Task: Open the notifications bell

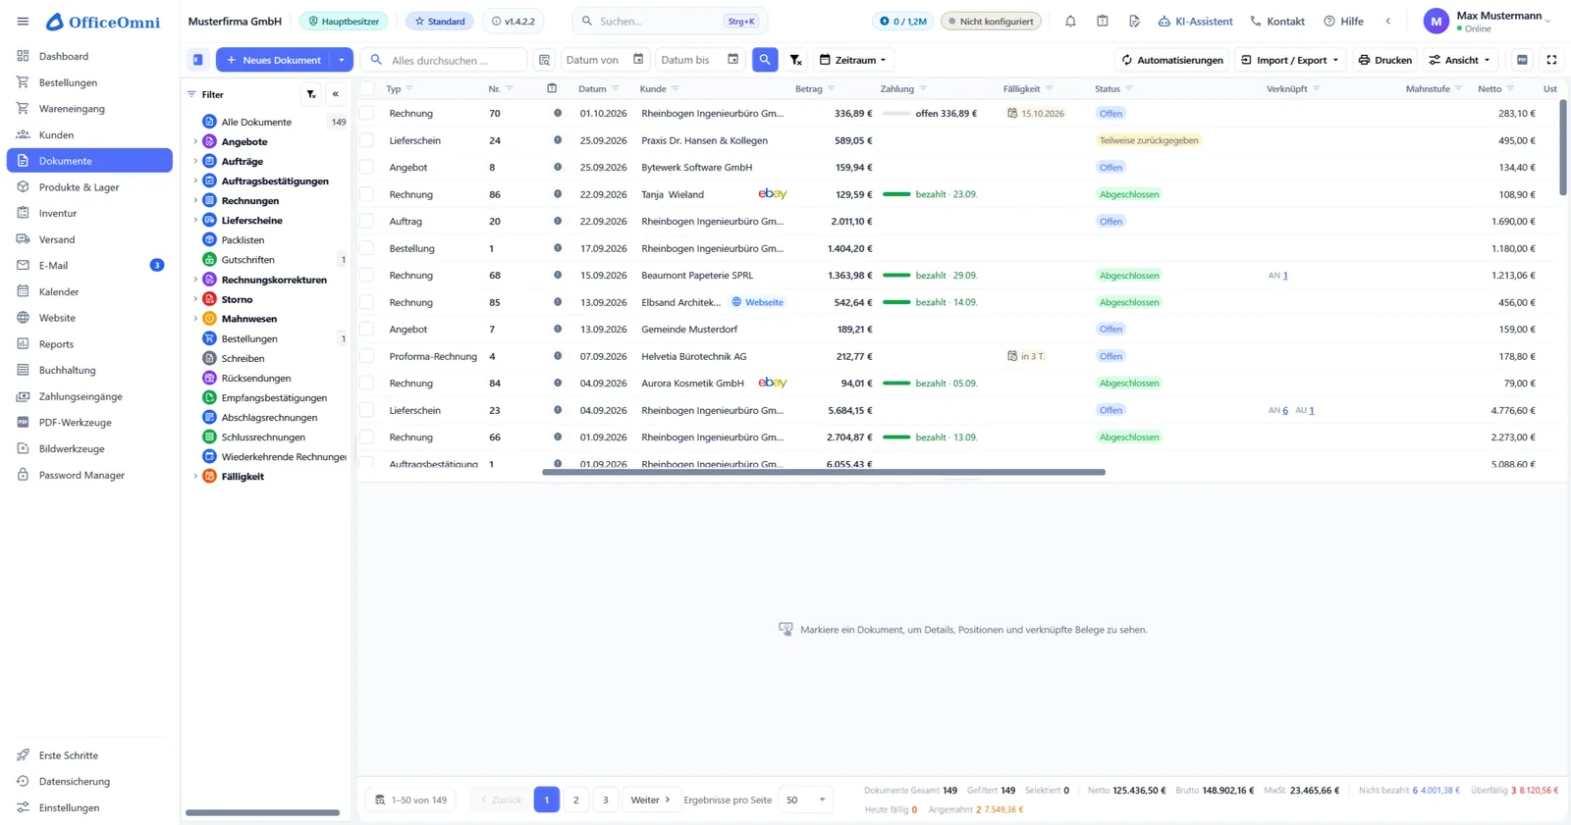Action: click(x=1070, y=21)
